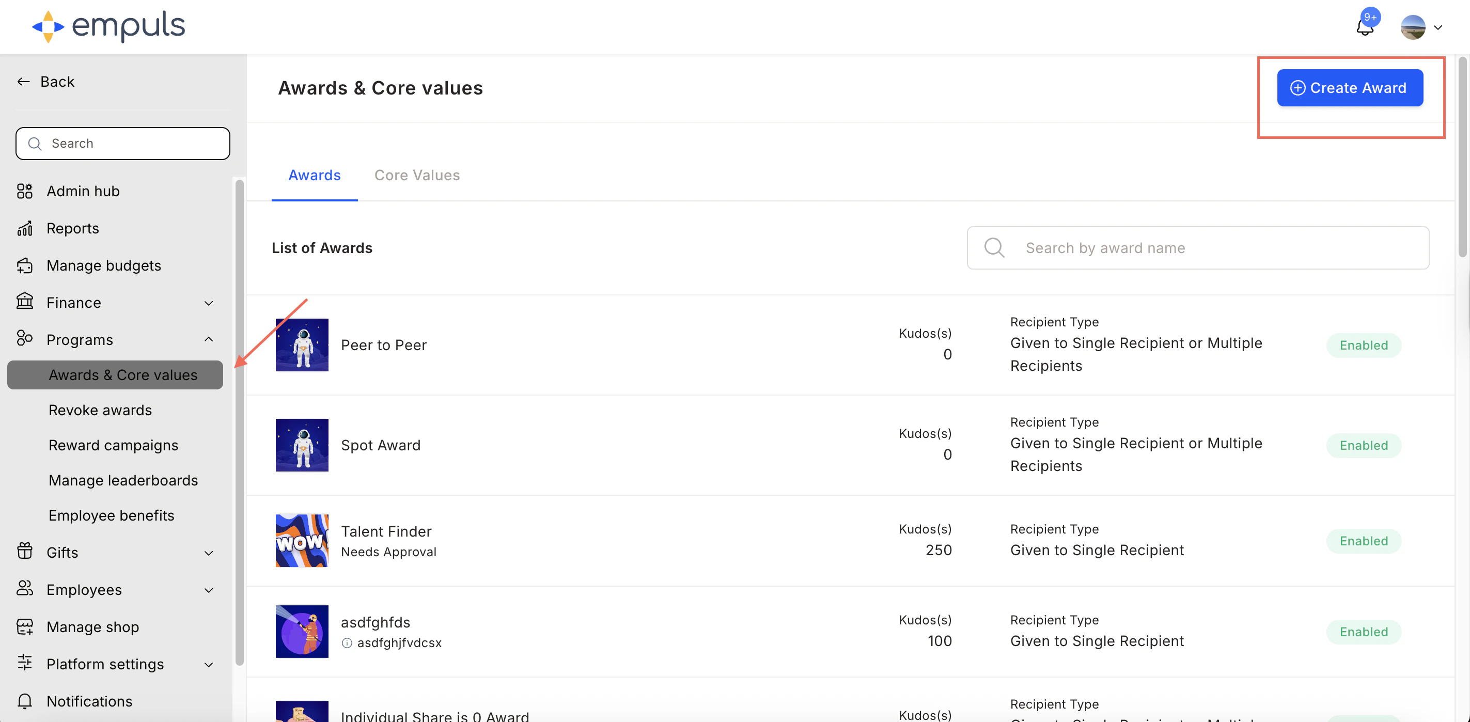
Task: Click the sidebar search magnifier icon
Action: click(35, 143)
